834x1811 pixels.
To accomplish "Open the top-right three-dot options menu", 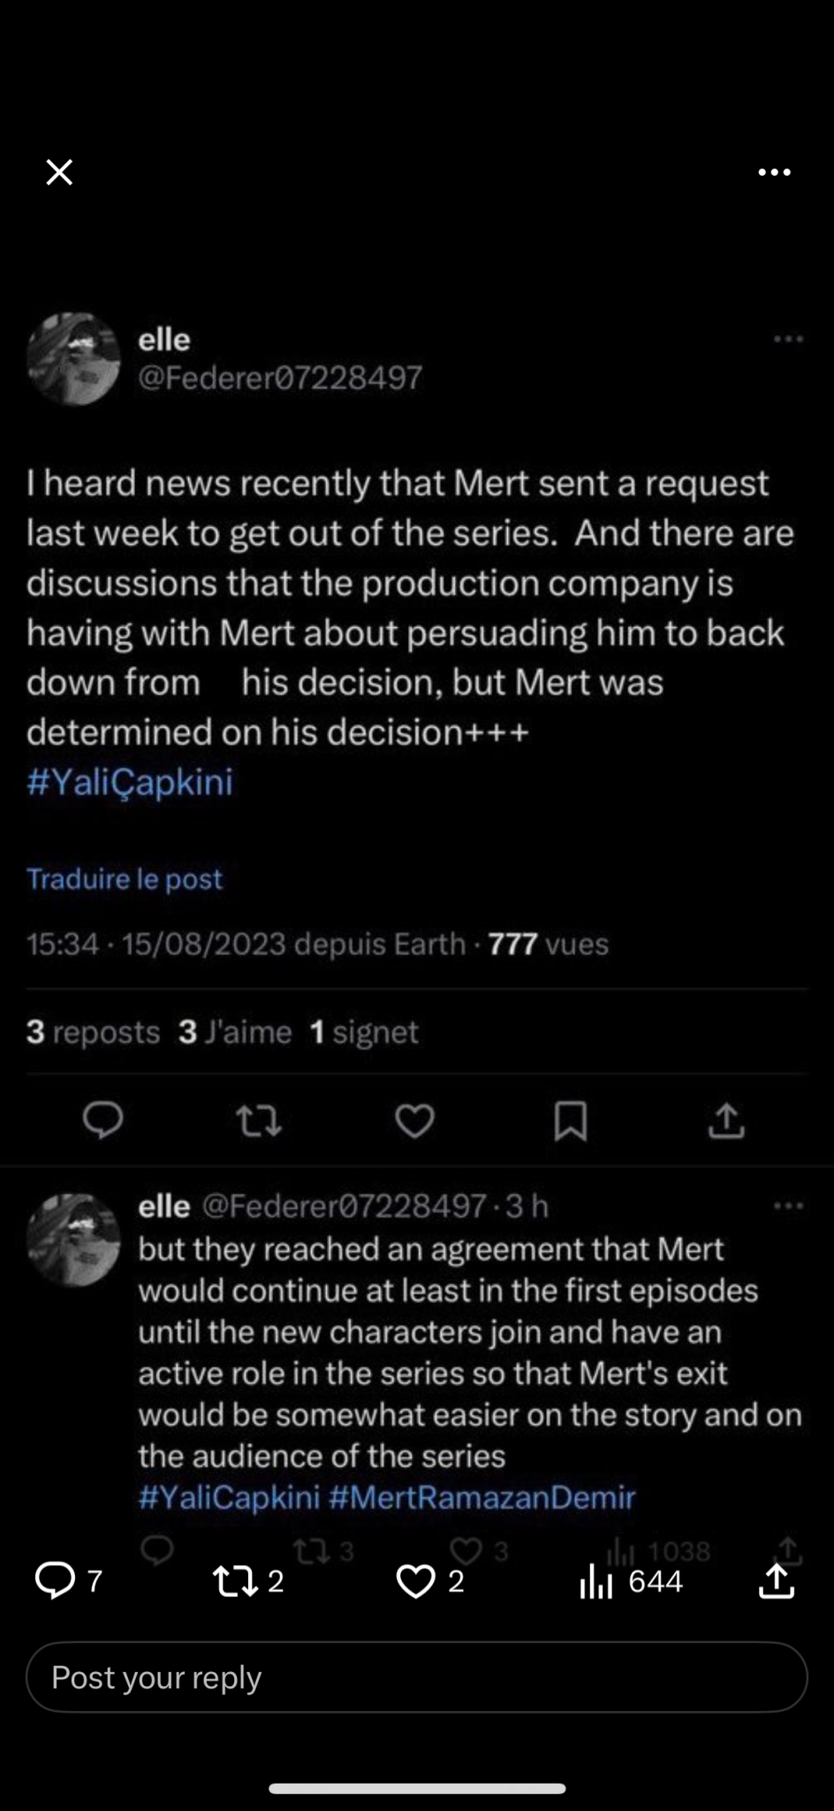I will (774, 172).
